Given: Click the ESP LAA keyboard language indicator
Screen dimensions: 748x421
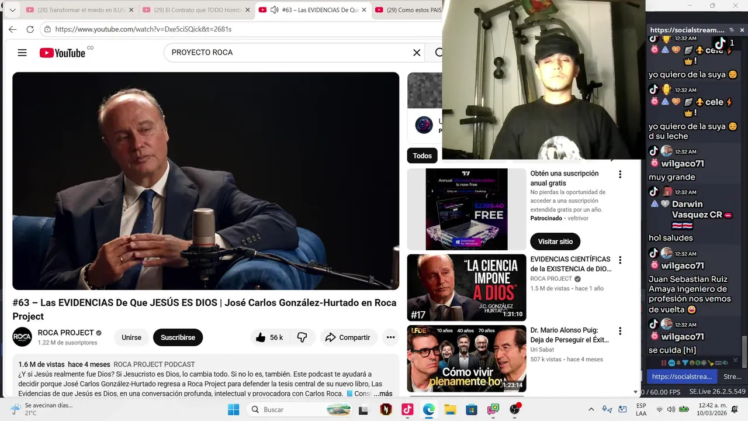Looking at the screenshot, I should click(641, 409).
